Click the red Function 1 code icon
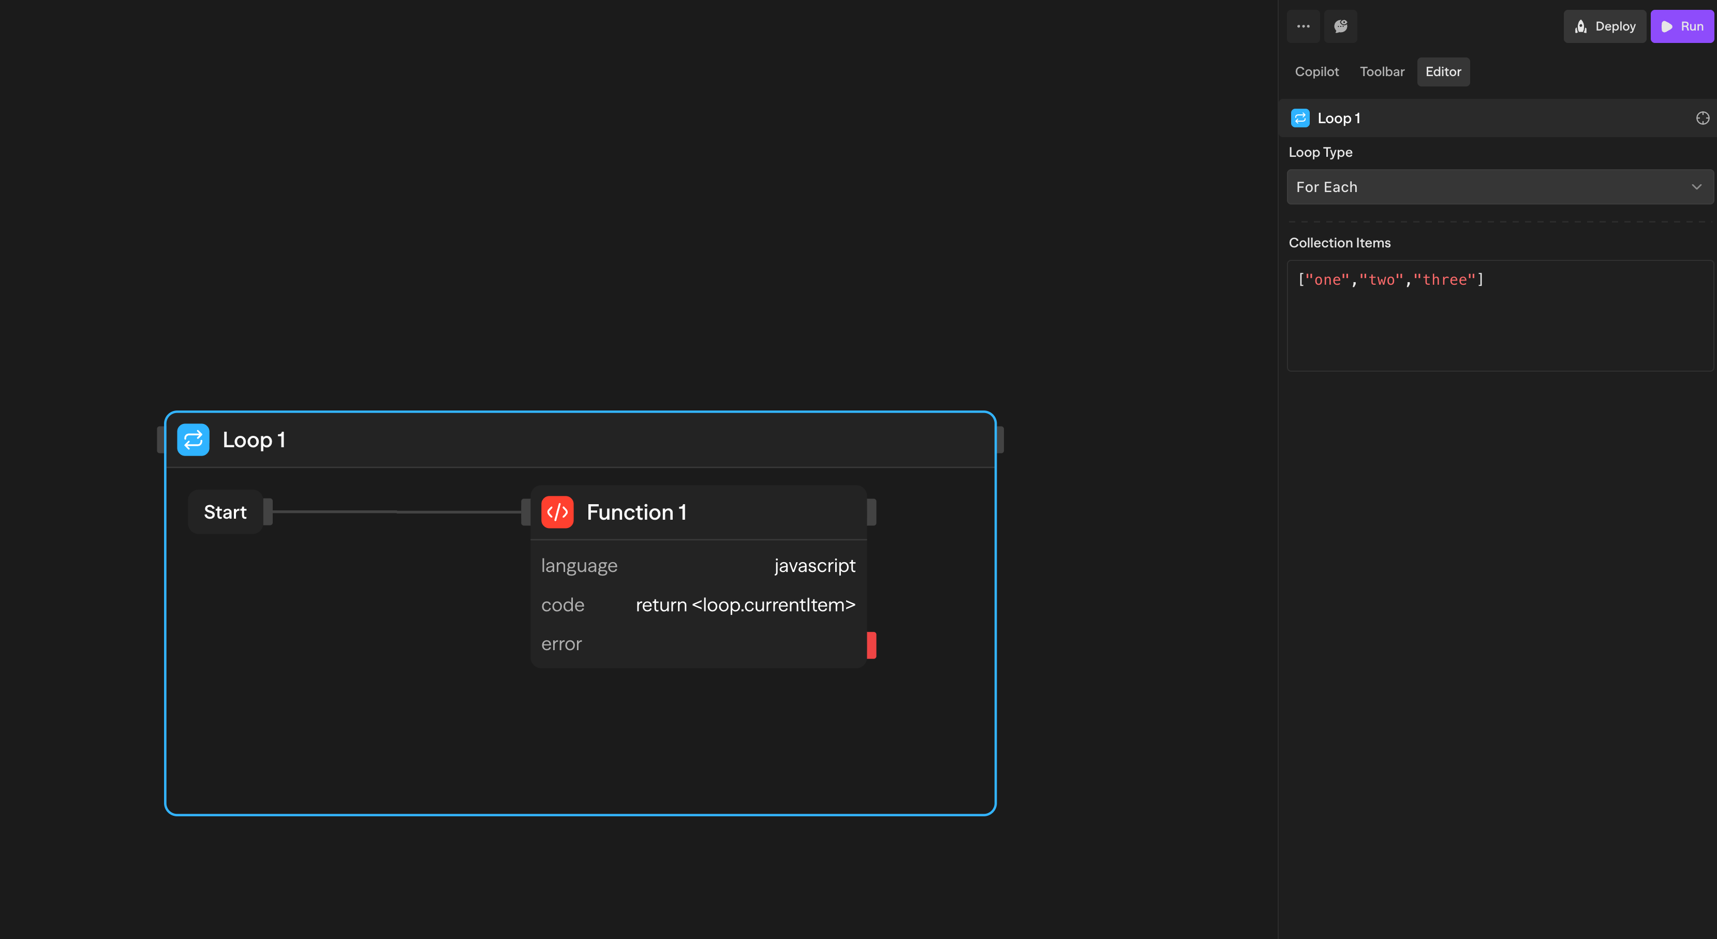Image resolution: width=1717 pixels, height=939 pixels. tap(557, 512)
